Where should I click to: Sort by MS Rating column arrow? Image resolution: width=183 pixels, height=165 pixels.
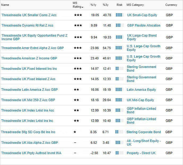click(82, 7)
